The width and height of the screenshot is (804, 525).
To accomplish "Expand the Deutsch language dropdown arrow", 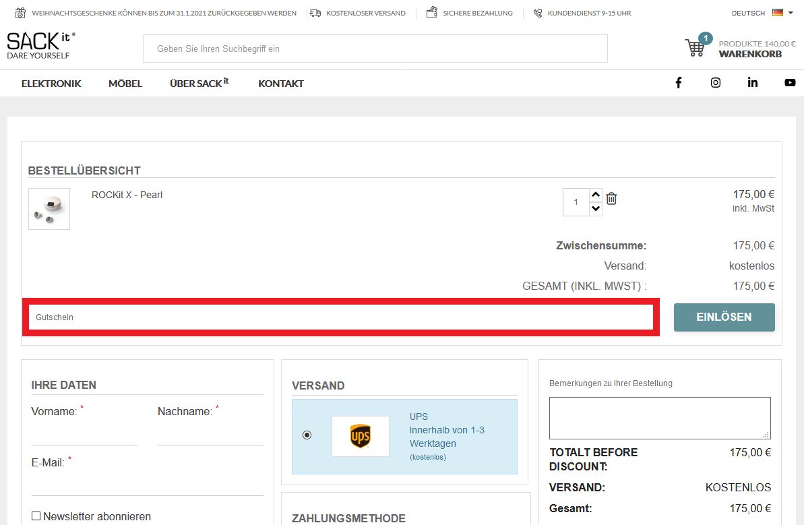I will pos(791,13).
